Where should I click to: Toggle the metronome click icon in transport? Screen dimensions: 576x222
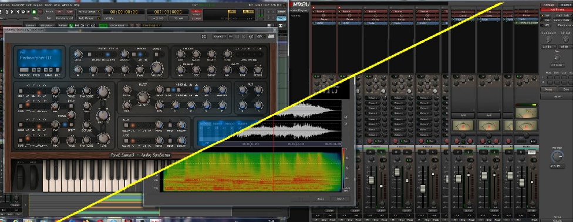[6, 12]
